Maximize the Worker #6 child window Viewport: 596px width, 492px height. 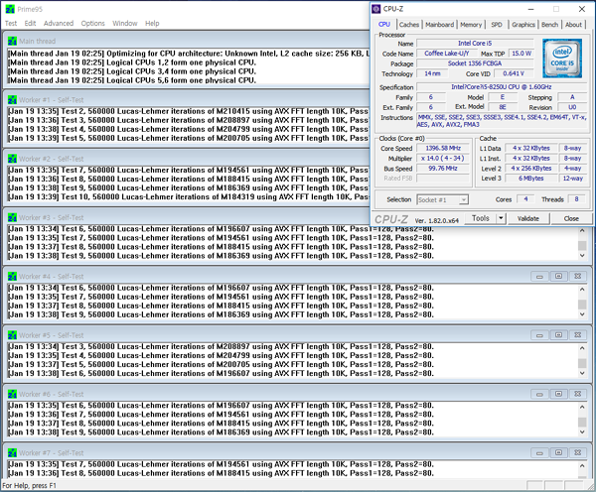[x=558, y=394]
